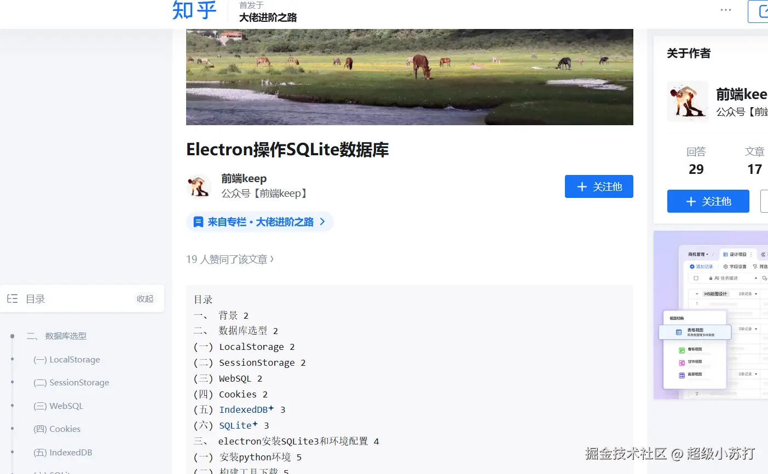768x474 pixels.
Task: Expand the 19 人赞同了该文章 list
Action: point(230,259)
